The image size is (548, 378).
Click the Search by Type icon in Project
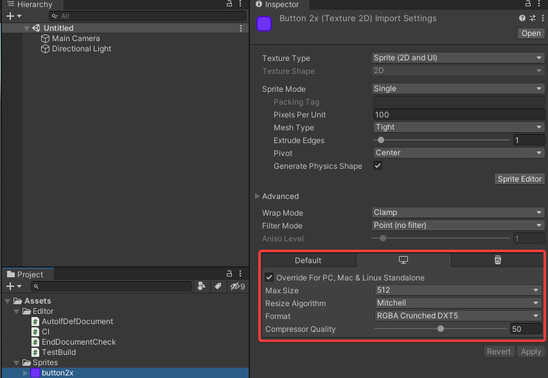[201, 286]
